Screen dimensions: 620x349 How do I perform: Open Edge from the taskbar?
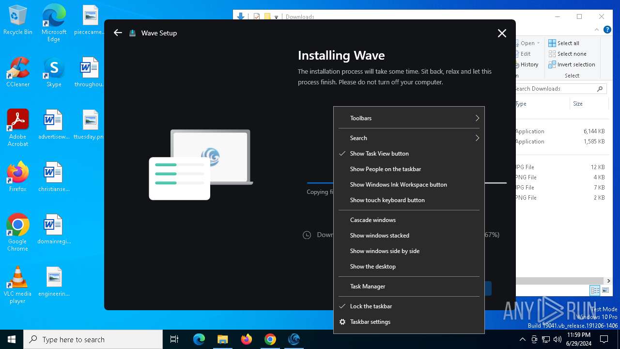[x=199, y=339]
